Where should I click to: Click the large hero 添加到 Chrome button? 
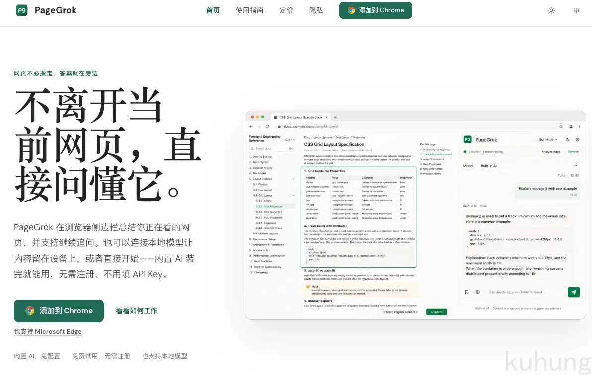pyautogui.click(x=59, y=311)
